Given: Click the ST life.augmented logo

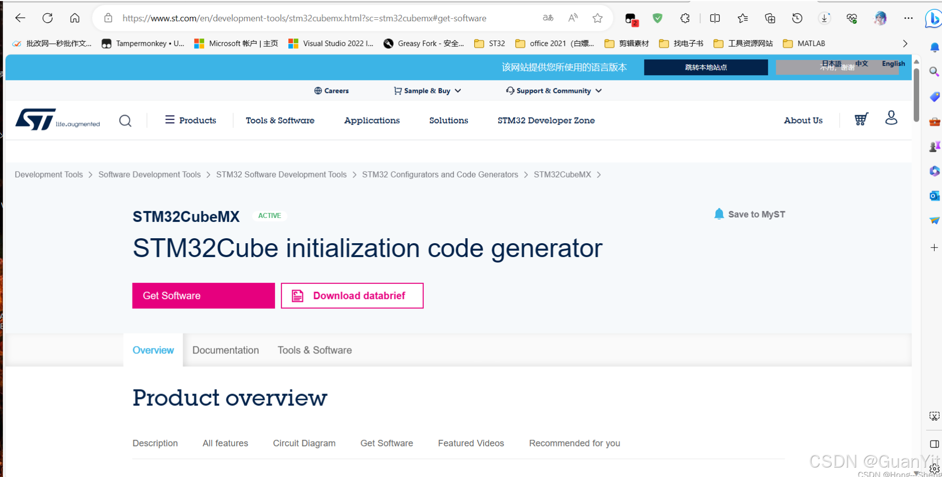Looking at the screenshot, I should [57, 120].
